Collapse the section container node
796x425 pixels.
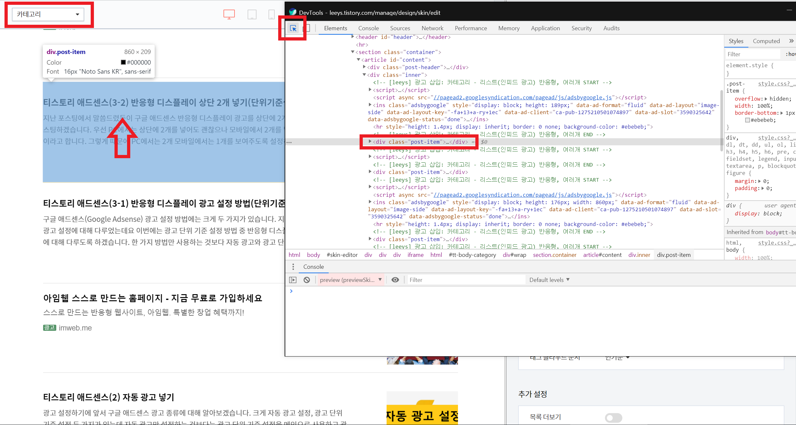point(353,52)
